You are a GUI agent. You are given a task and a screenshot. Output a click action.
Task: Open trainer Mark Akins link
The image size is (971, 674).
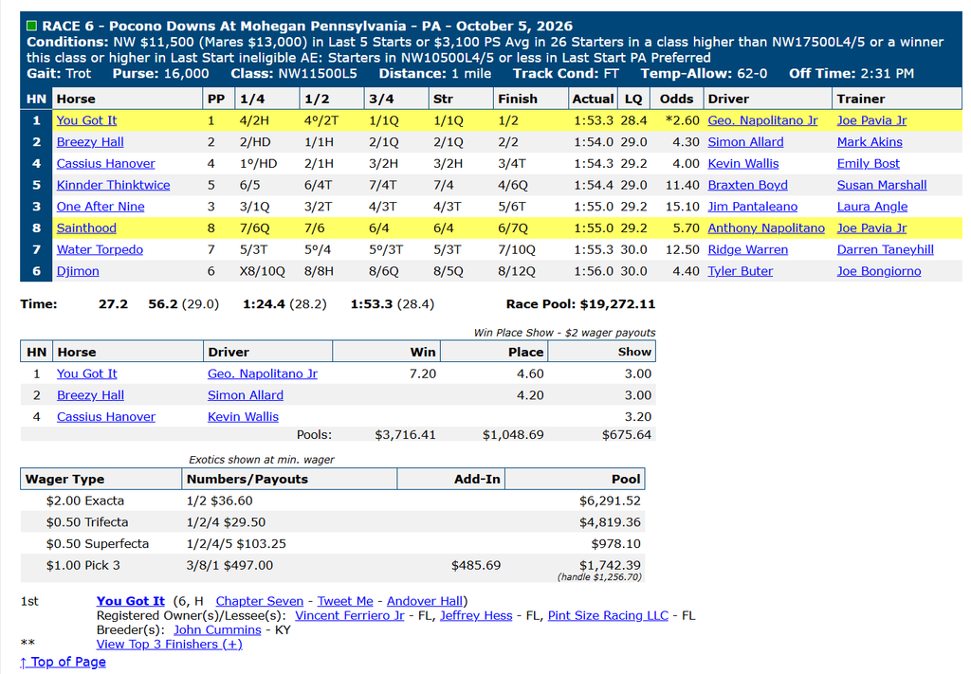[x=870, y=142]
